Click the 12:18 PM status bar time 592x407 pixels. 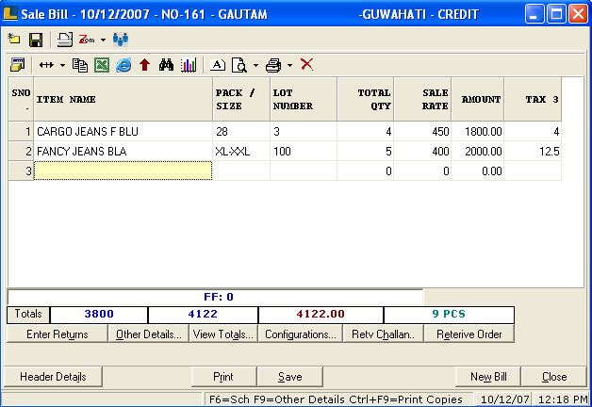562,399
